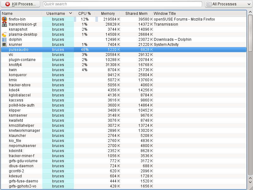Select the nepomukserver process
Viewport: 253px width, 190px height.
[22, 146]
